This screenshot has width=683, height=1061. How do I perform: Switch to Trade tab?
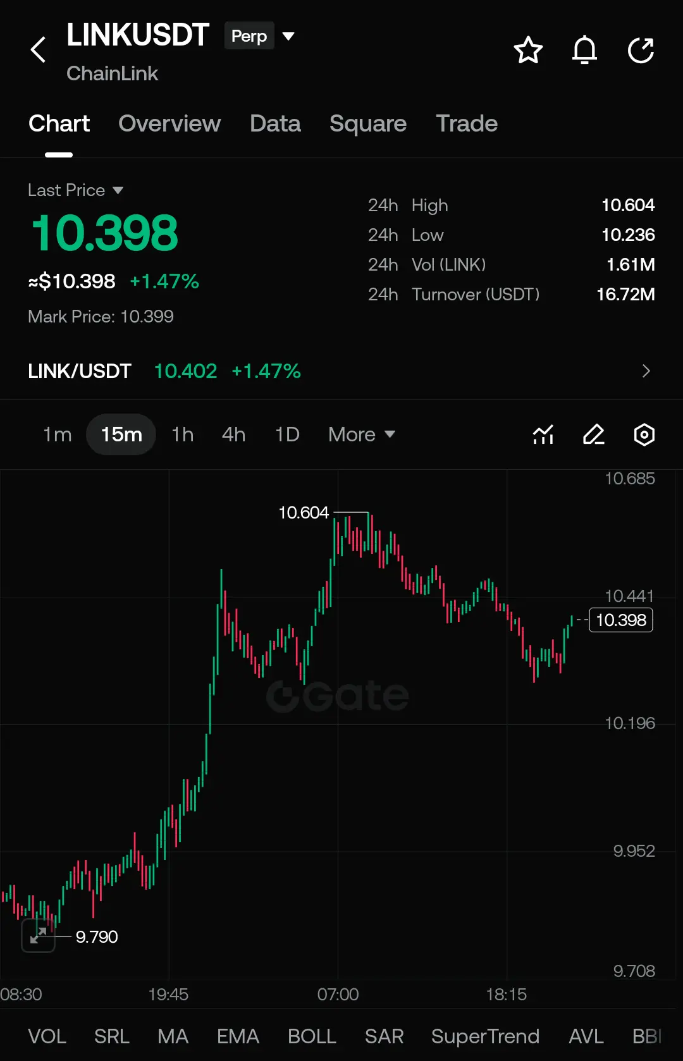pos(467,123)
